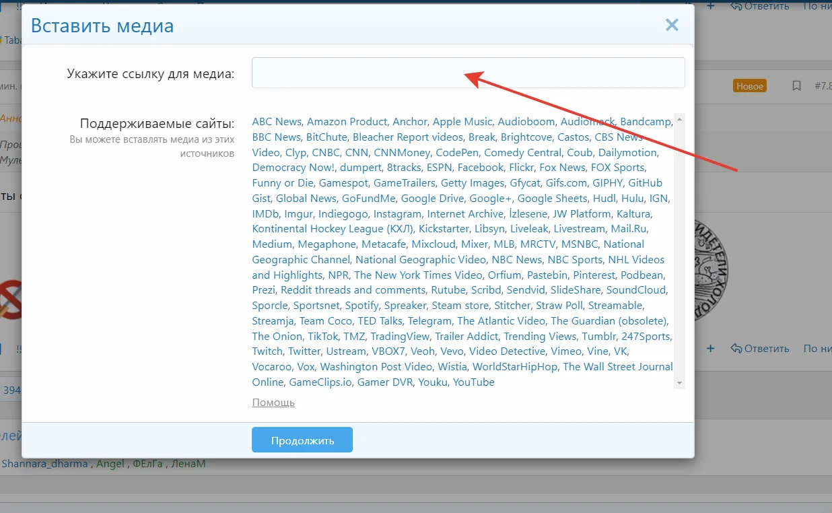Open the ESPN link
Image resolution: width=832 pixels, height=513 pixels.
coord(440,168)
